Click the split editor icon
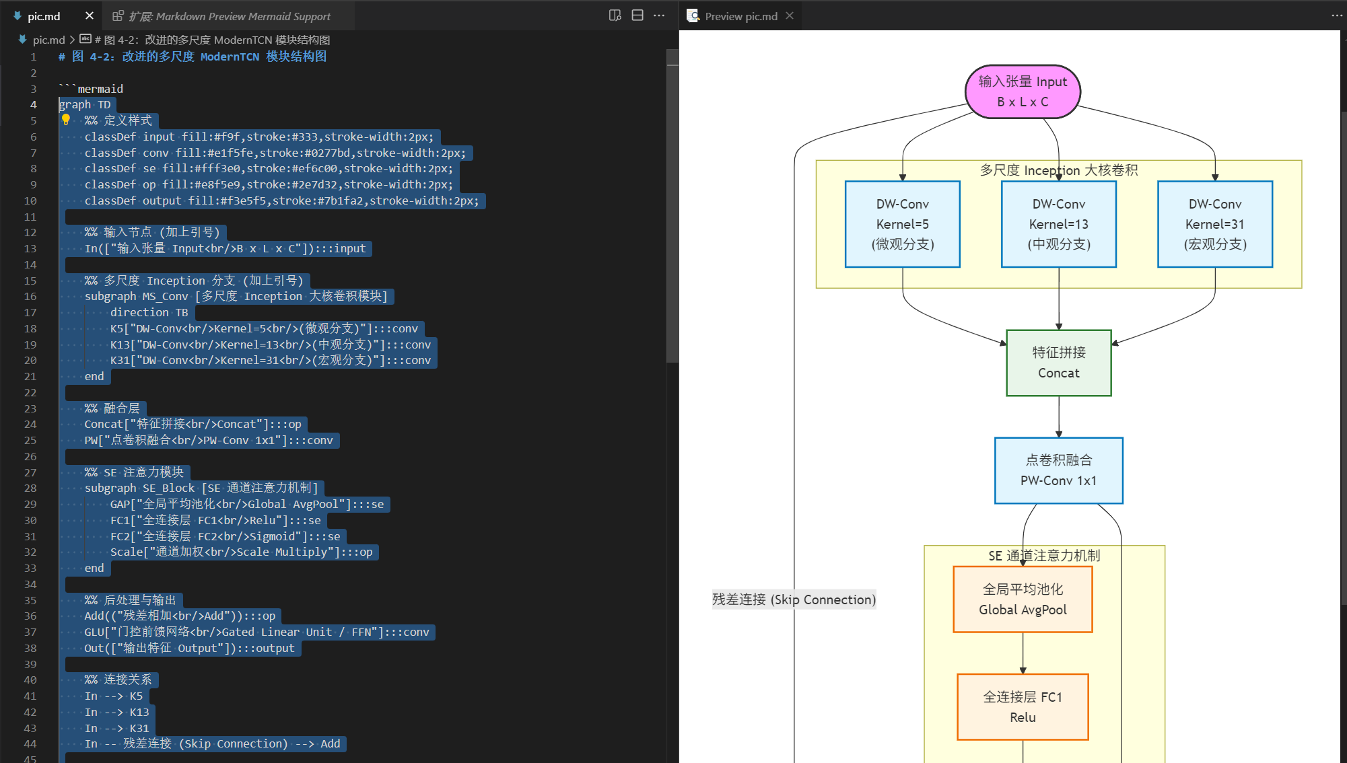 pos(637,15)
